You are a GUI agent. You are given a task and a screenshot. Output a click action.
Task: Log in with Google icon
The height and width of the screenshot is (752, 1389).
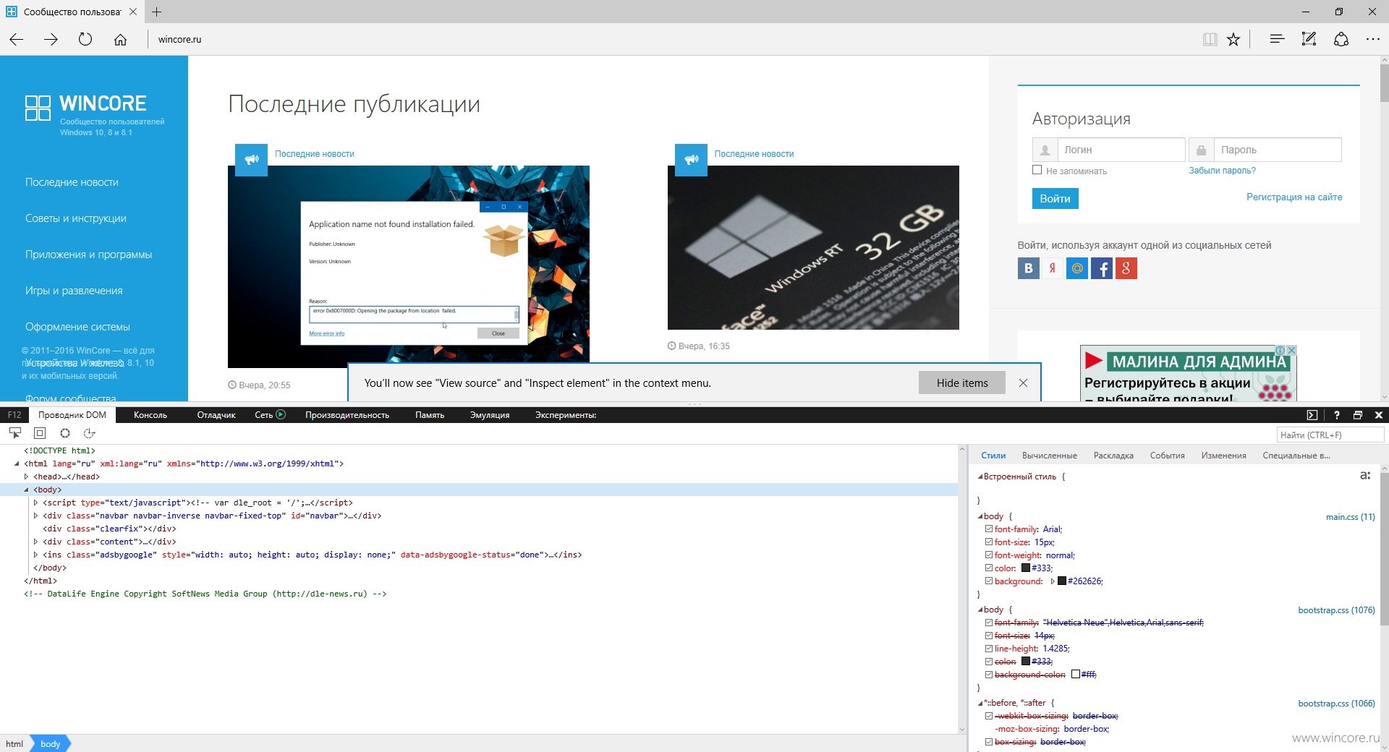[x=1126, y=268]
